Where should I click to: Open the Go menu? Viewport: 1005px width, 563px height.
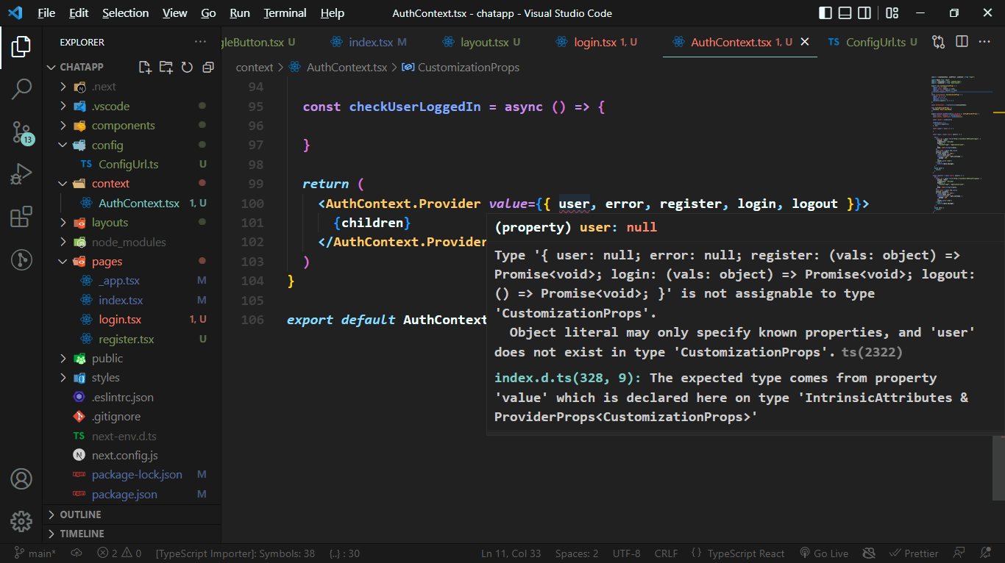(x=208, y=13)
